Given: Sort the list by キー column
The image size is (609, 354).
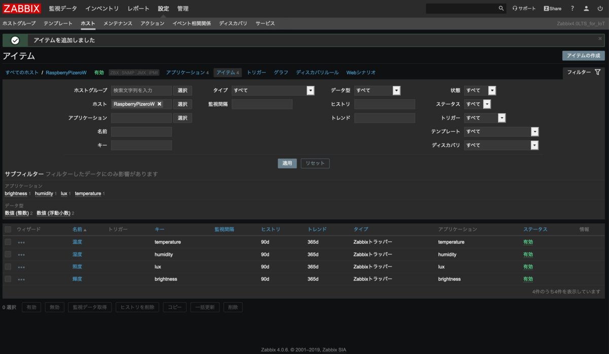Looking at the screenshot, I should [159, 229].
